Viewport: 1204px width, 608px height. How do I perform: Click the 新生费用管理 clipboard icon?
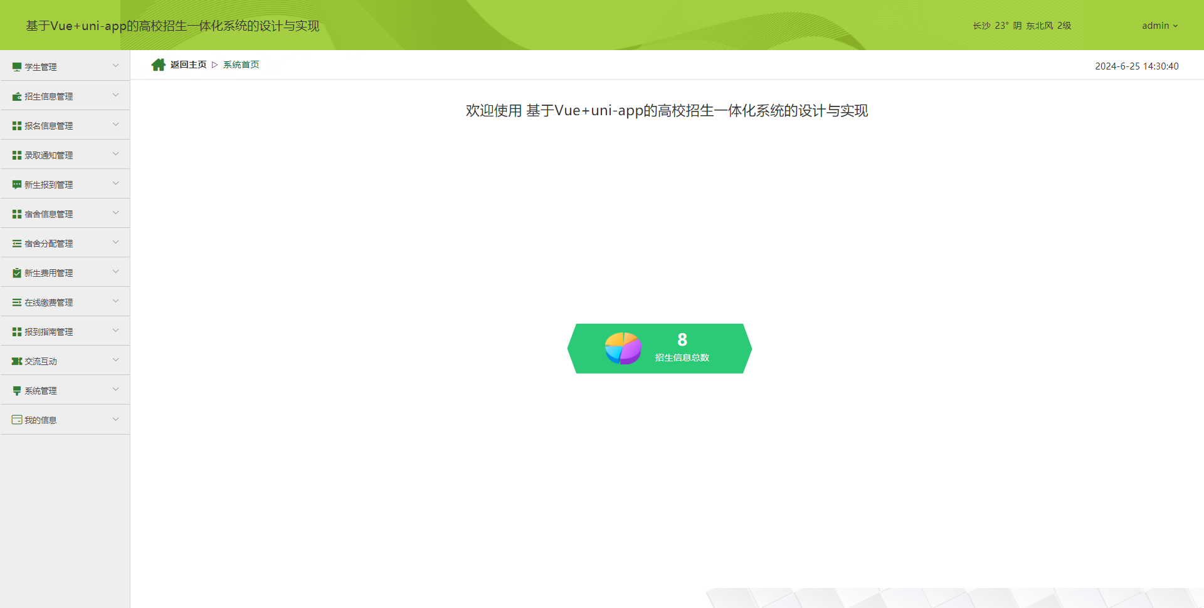(17, 272)
